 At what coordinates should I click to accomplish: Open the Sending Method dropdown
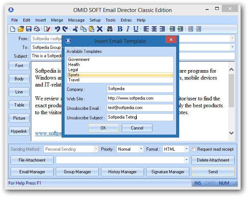96,149
